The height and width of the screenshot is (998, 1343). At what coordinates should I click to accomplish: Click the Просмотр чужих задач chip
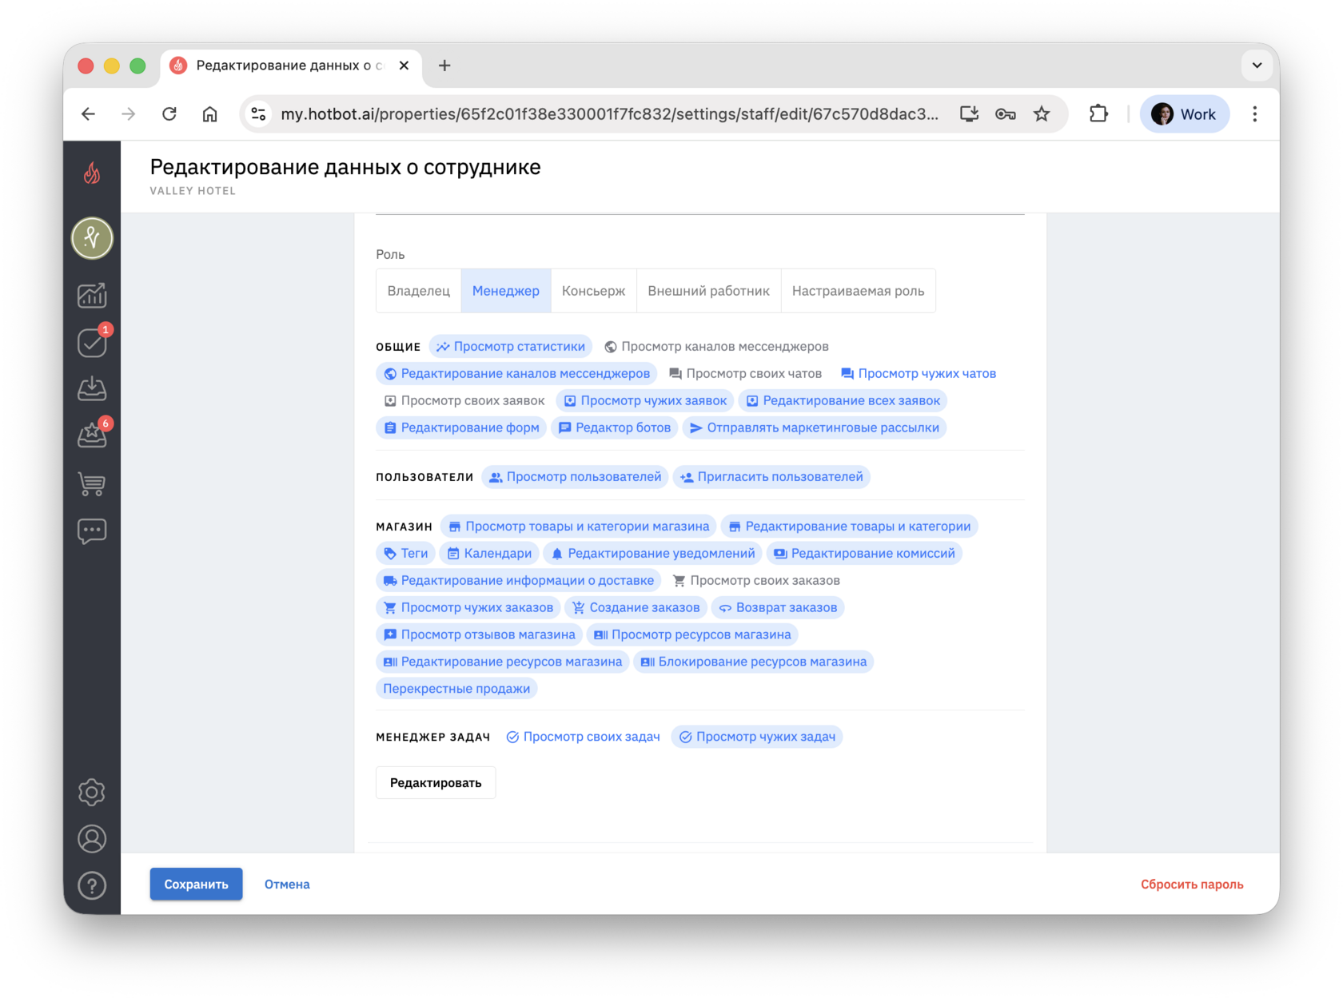tap(757, 737)
